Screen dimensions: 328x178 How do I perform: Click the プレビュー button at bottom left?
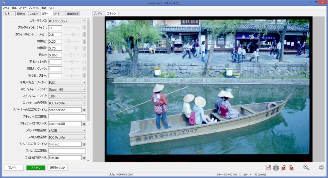click(13, 168)
